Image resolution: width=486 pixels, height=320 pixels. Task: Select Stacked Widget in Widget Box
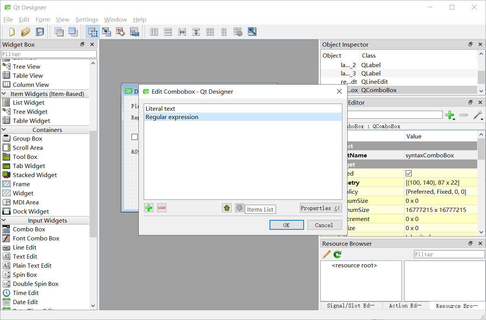tap(35, 175)
